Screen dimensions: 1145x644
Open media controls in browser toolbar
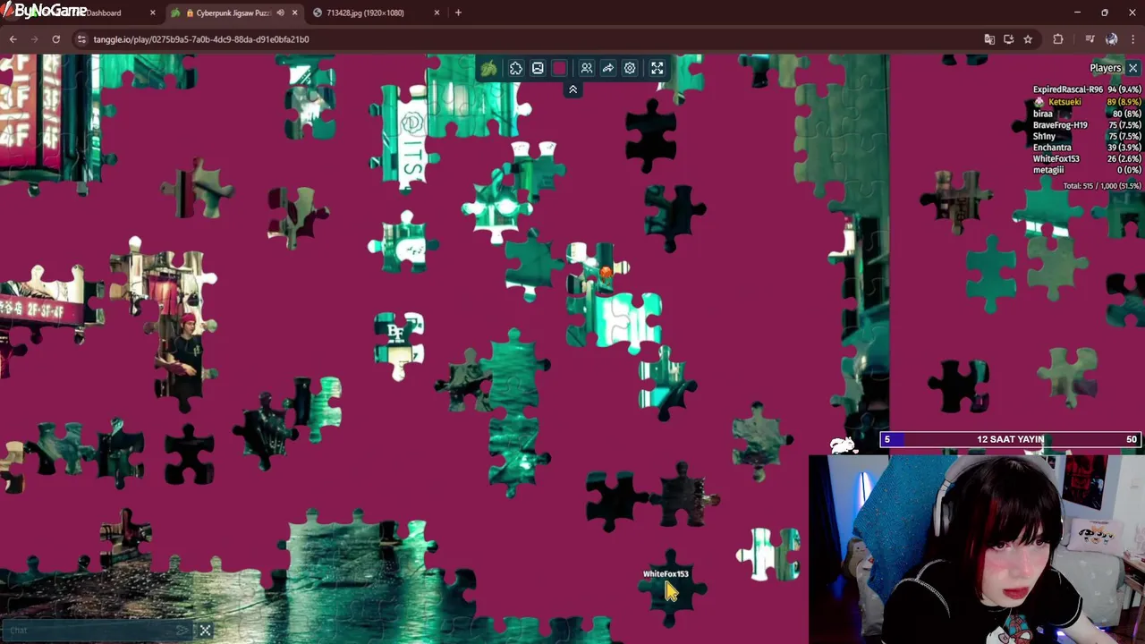(1090, 39)
